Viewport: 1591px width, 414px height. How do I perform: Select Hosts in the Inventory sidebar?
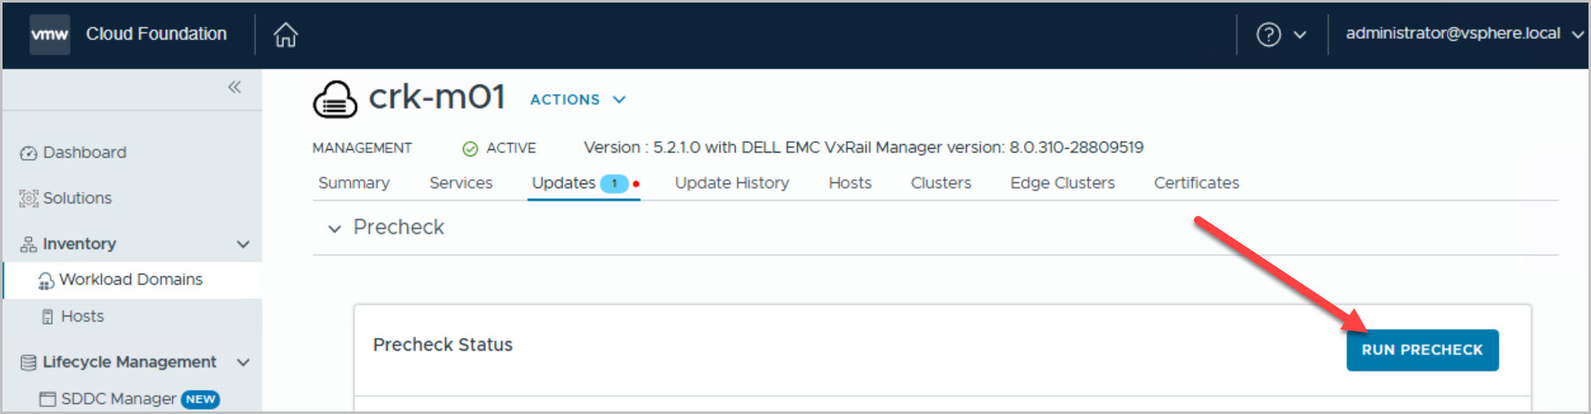tap(82, 317)
